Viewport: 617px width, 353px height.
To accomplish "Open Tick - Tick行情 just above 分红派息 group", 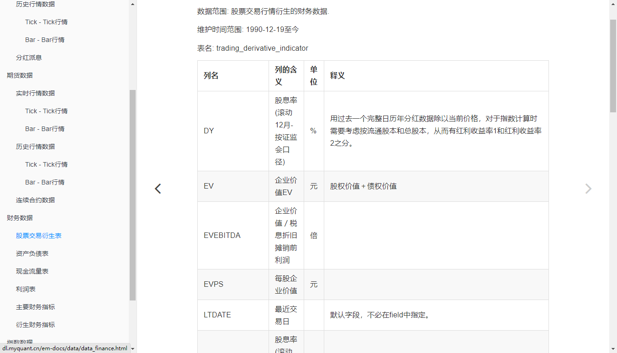I will point(46,22).
